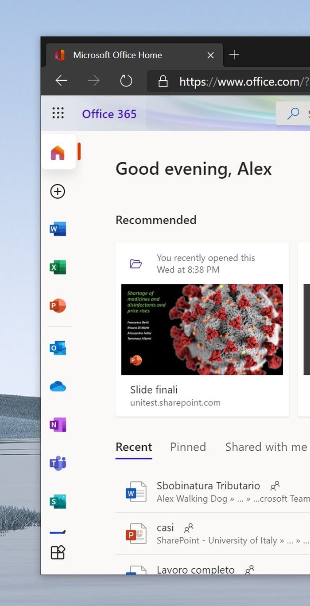Click the Recommended heading

(156, 220)
